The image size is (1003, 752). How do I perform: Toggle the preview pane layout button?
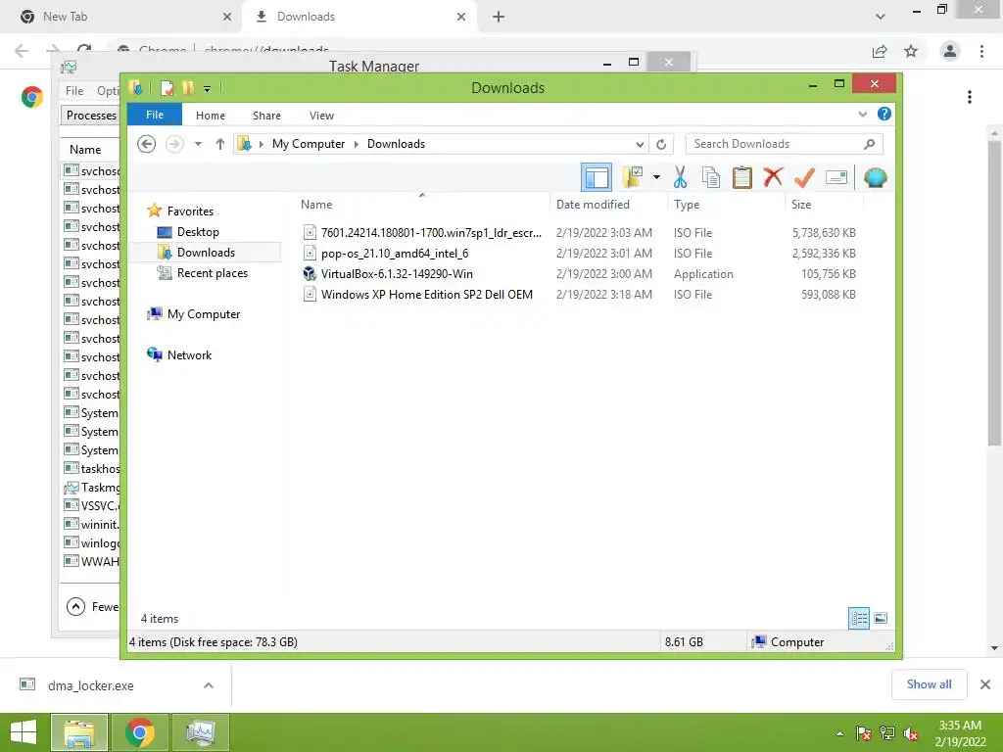pos(597,177)
